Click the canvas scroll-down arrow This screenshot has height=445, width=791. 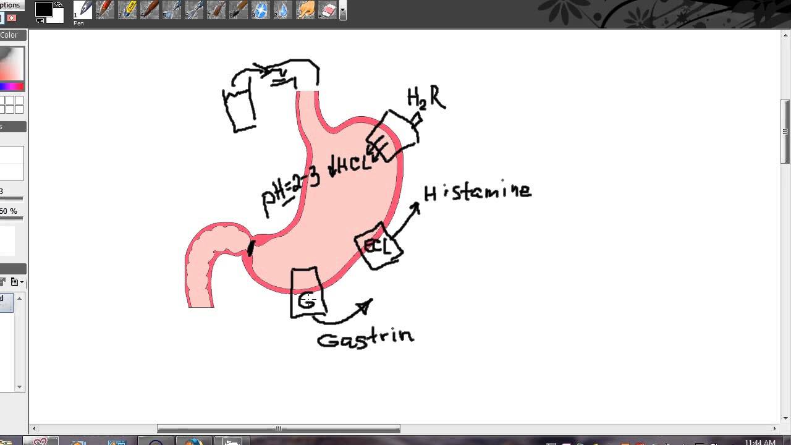785,418
